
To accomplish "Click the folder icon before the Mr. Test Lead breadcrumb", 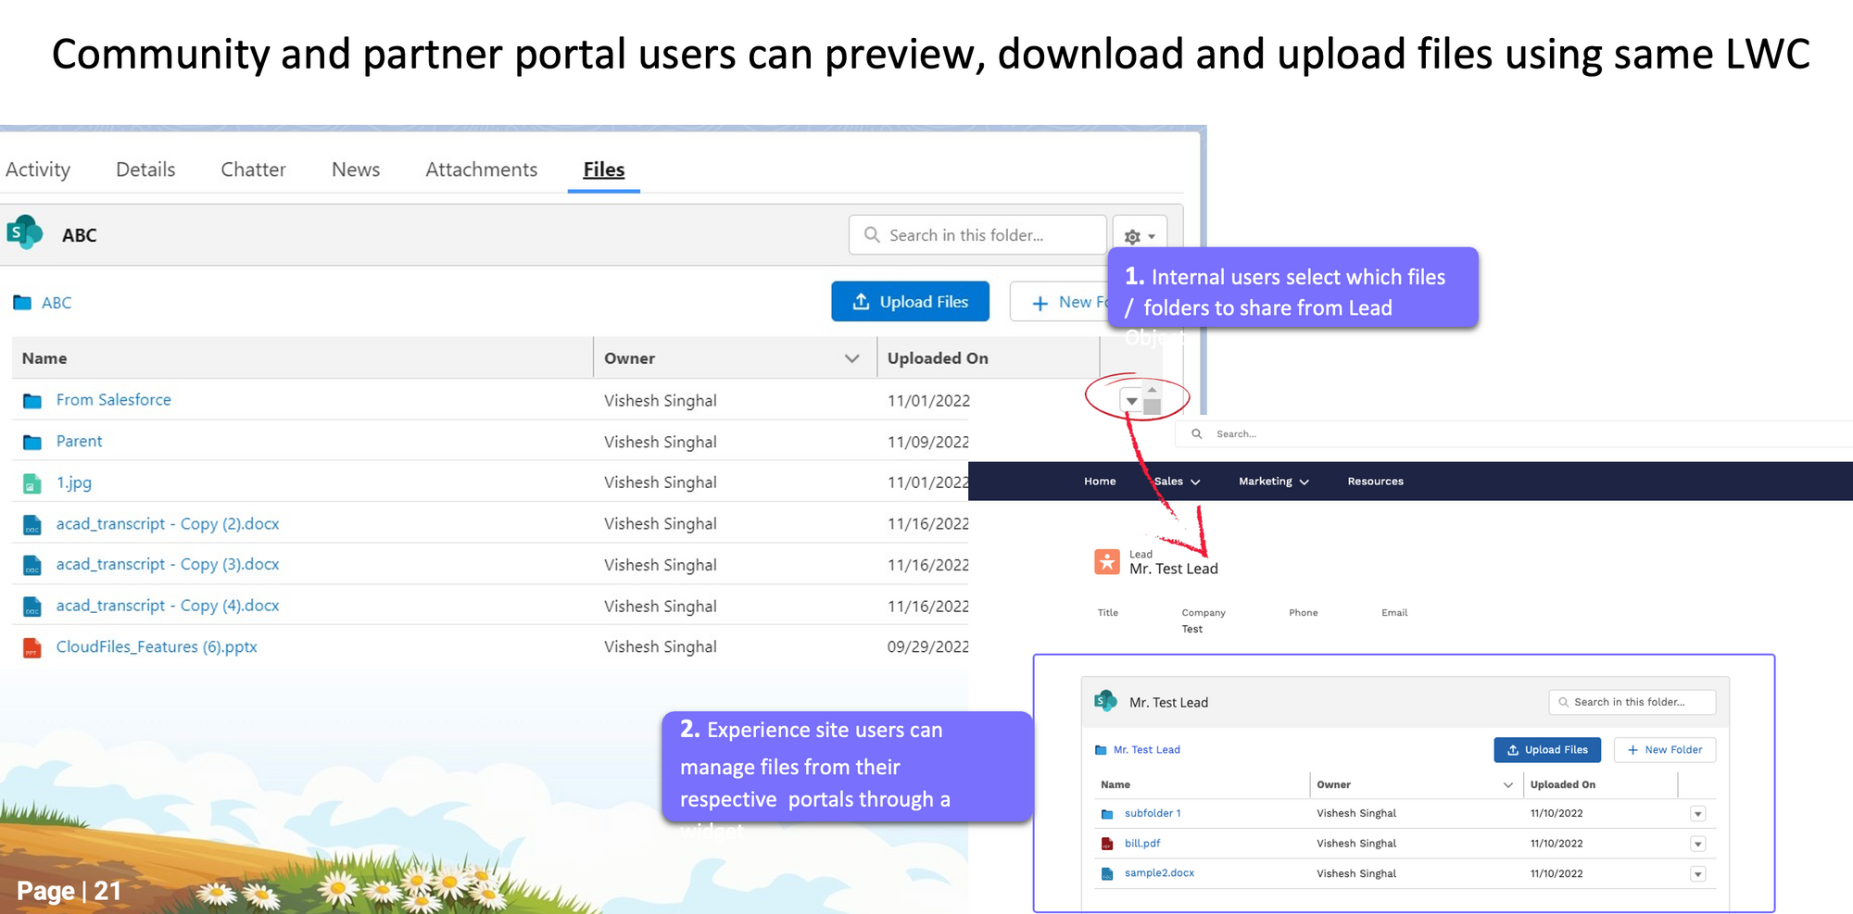I will pyautogui.click(x=1101, y=750).
